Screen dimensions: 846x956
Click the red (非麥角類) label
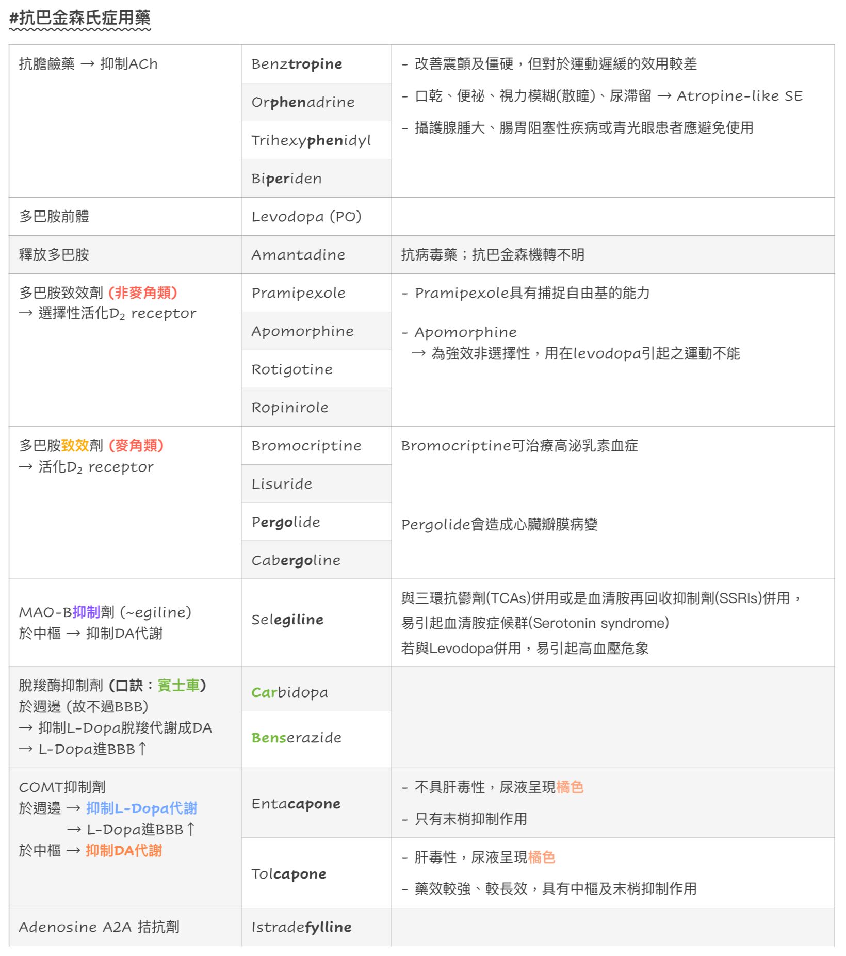pos(143,293)
